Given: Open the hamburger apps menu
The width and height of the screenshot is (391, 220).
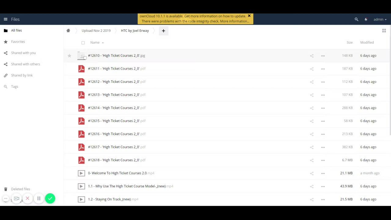Looking at the screenshot, I should pos(5,19).
